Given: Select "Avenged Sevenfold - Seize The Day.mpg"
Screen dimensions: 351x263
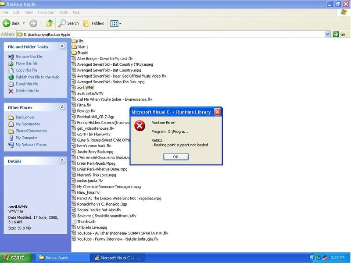Looking at the screenshot, I should pyautogui.click(x=111, y=82).
